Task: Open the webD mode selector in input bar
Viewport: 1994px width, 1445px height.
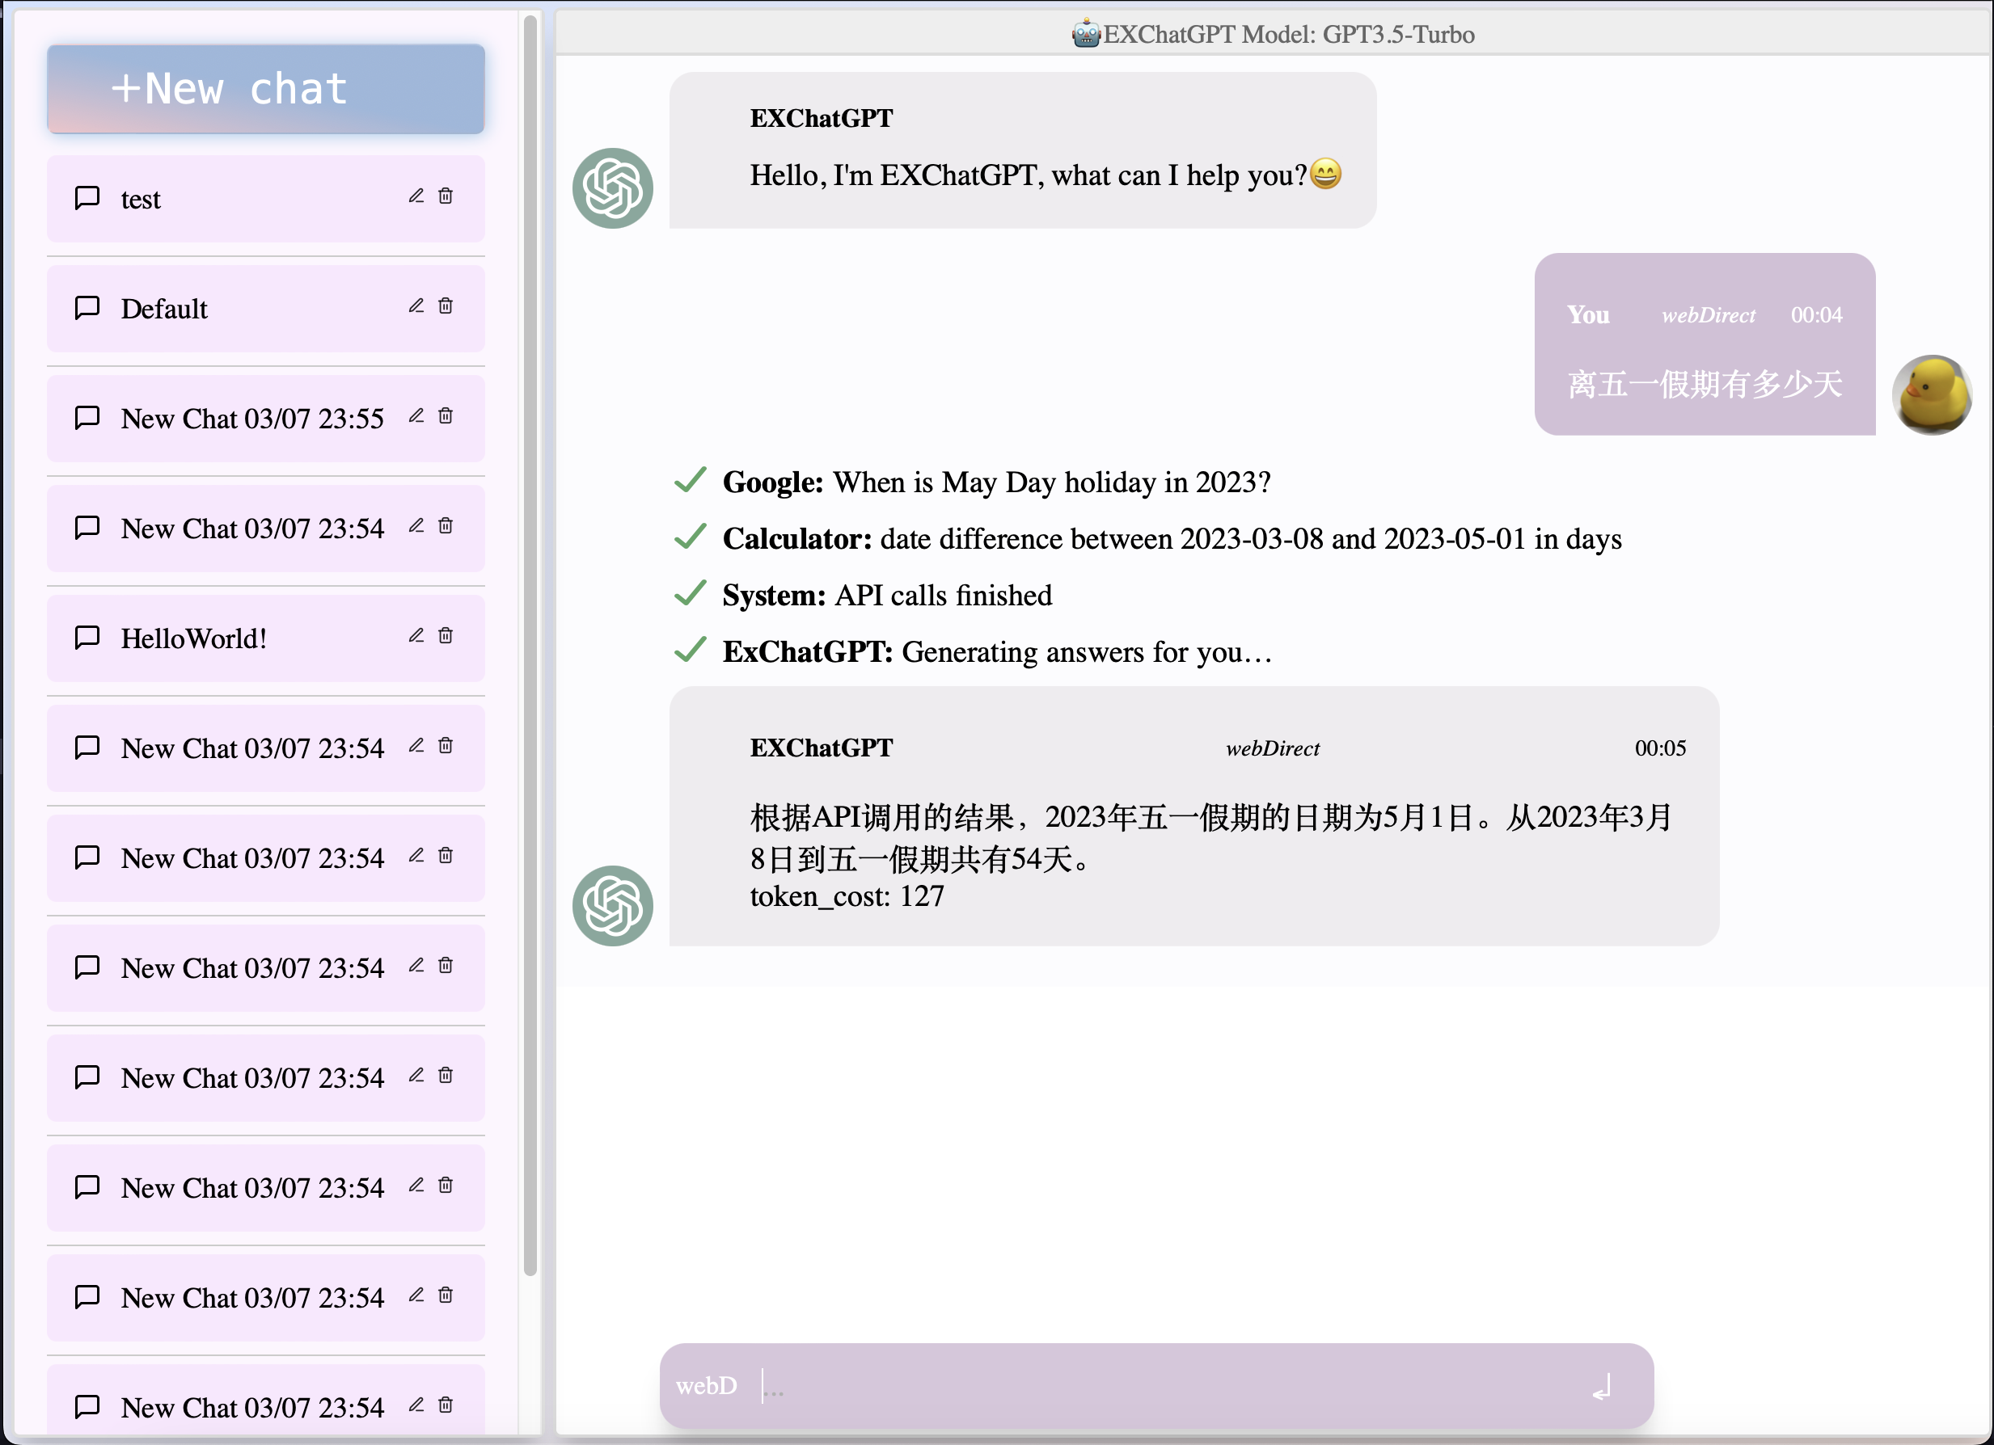Action: (x=706, y=1385)
